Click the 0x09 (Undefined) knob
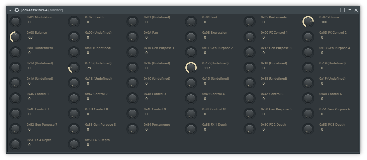The height and width of the screenshot is (160, 367). 74,37
